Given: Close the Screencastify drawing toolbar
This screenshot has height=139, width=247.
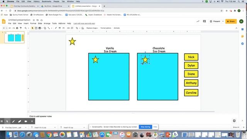Looking at the screenshot, I should point(32,121).
